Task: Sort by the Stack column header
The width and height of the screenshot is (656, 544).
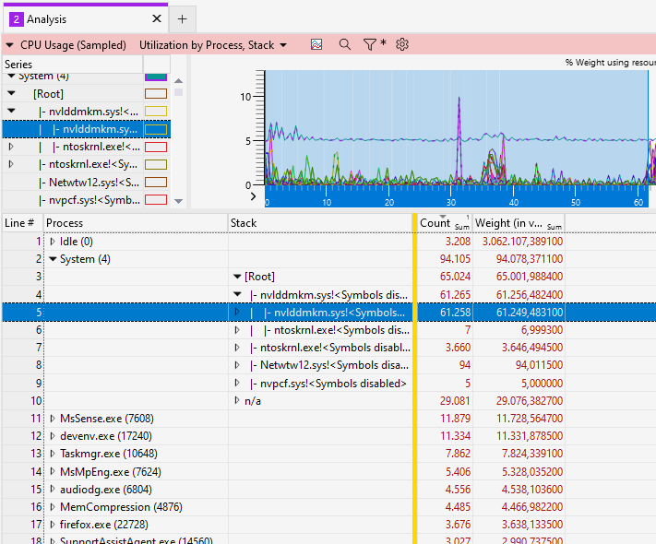Action: [320, 223]
